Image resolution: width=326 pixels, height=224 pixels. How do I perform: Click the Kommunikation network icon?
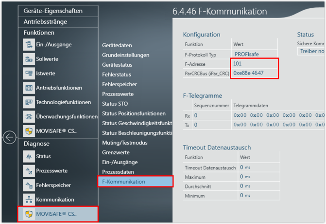[x=28, y=200]
